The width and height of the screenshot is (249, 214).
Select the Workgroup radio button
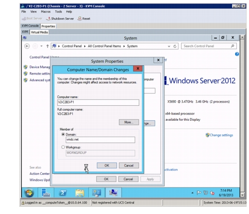63,147
